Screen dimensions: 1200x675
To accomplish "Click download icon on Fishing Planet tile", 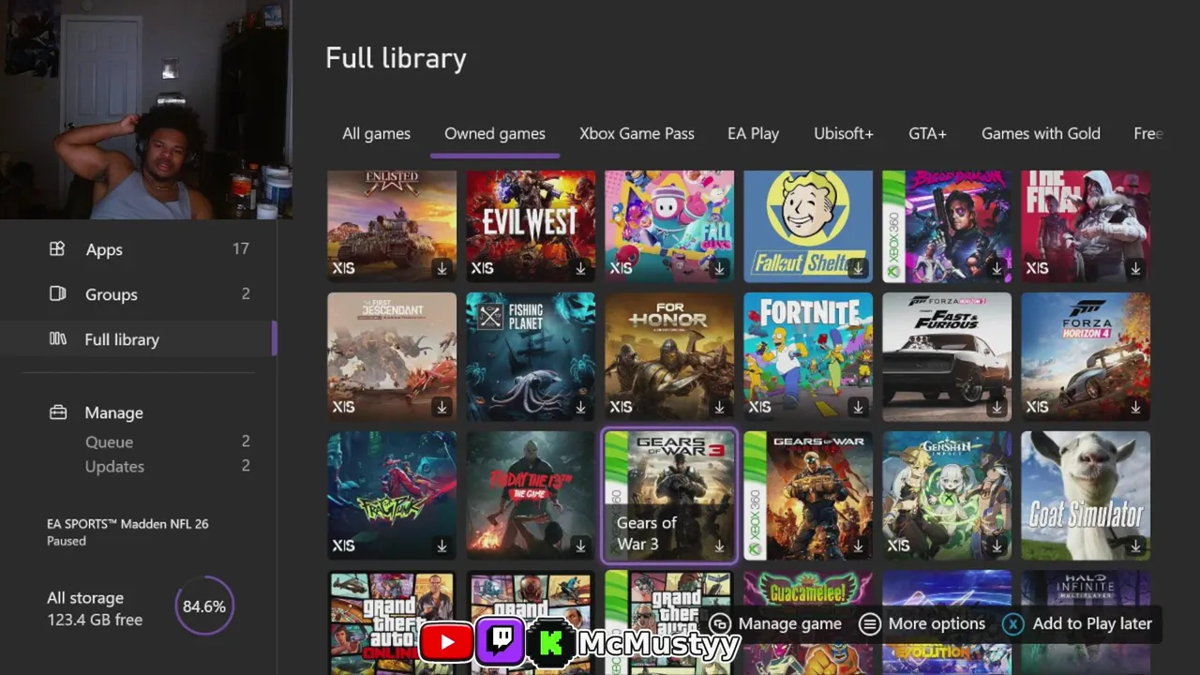I will pyautogui.click(x=580, y=407).
